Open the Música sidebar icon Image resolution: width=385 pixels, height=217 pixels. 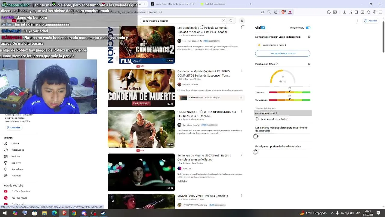pos(6,143)
